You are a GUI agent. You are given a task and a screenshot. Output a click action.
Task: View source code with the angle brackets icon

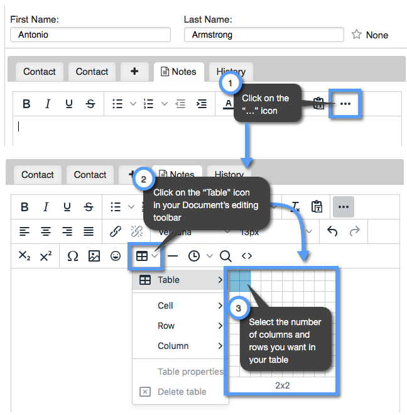point(247,256)
